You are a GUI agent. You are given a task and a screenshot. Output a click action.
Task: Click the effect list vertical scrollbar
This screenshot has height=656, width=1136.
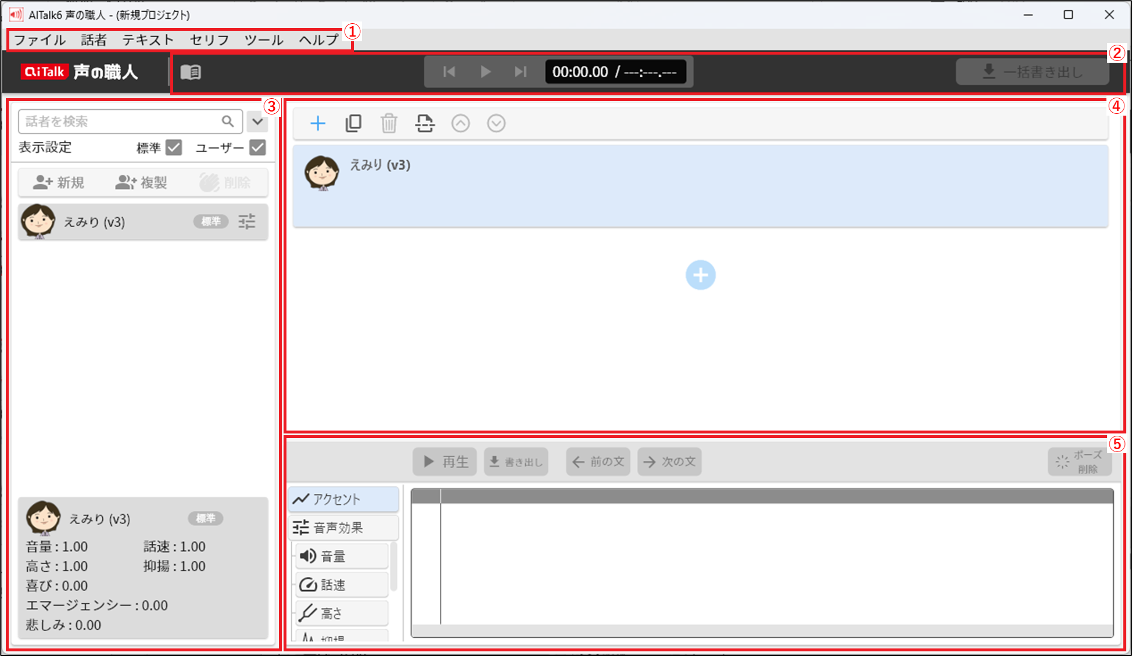(393, 567)
